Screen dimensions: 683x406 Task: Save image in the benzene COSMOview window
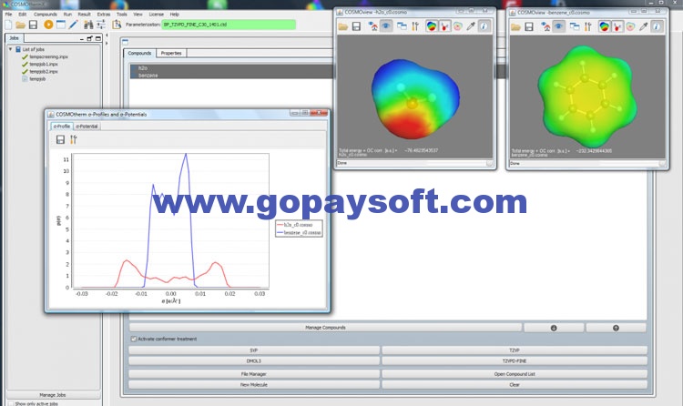pyautogui.click(x=529, y=27)
